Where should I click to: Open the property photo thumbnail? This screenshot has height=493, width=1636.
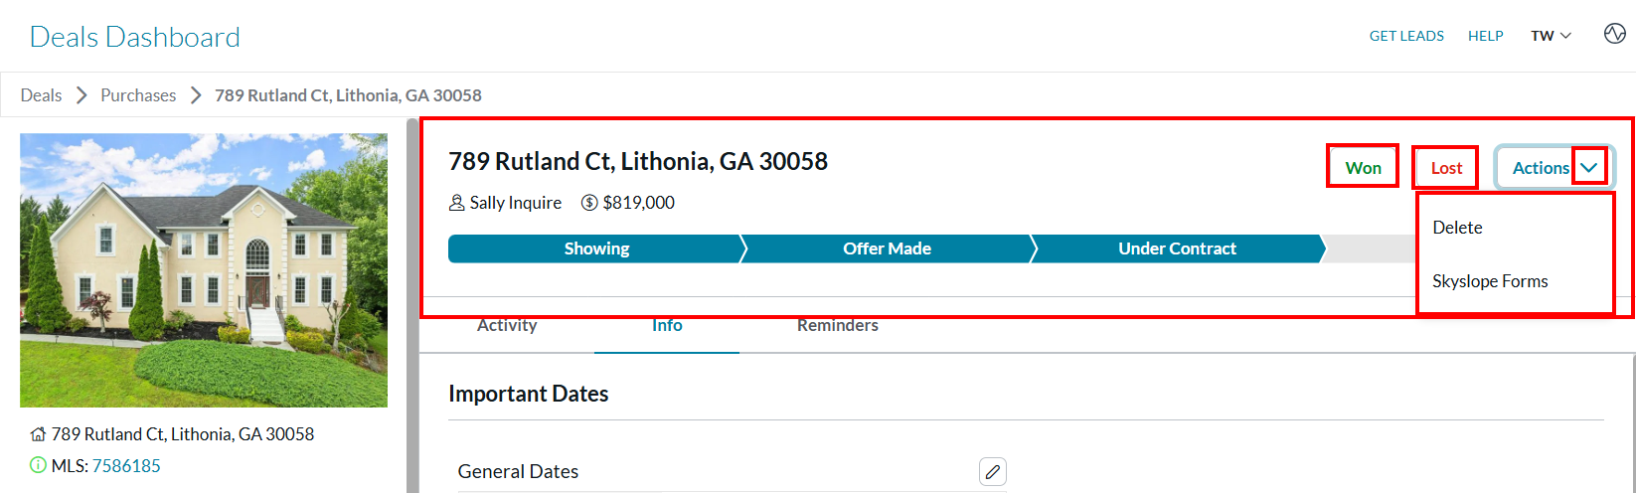[x=204, y=270]
